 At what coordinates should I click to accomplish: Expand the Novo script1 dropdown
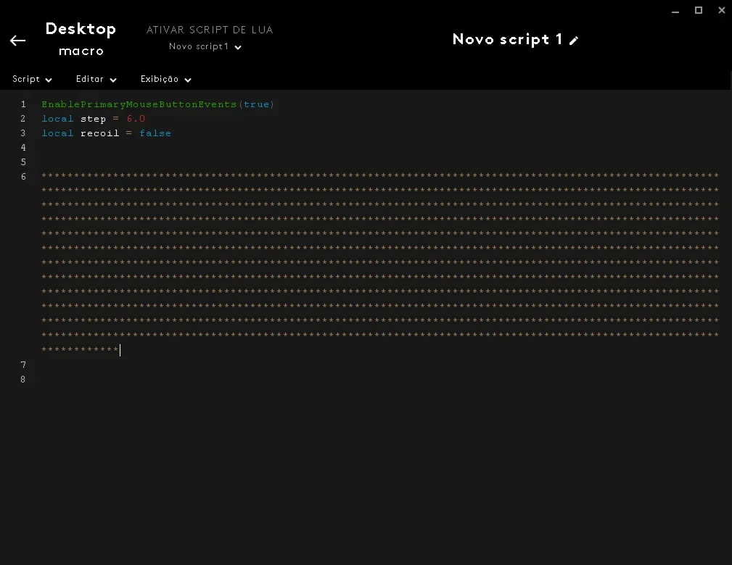click(x=205, y=46)
